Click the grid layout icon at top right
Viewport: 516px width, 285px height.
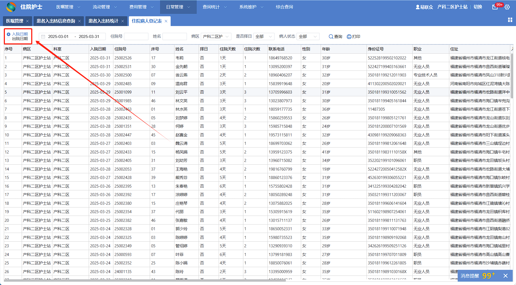point(510,20)
